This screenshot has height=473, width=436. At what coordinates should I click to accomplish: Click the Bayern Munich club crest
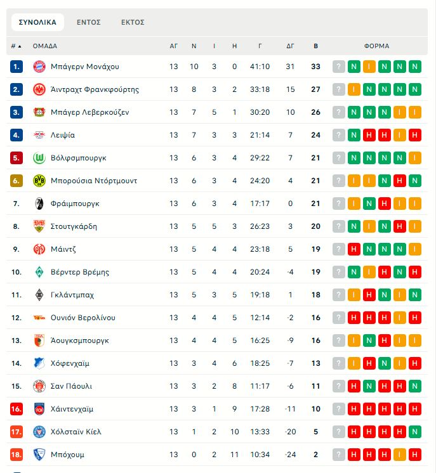click(39, 67)
